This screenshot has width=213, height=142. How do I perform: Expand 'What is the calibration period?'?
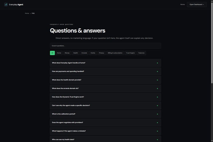click(x=105, y=114)
